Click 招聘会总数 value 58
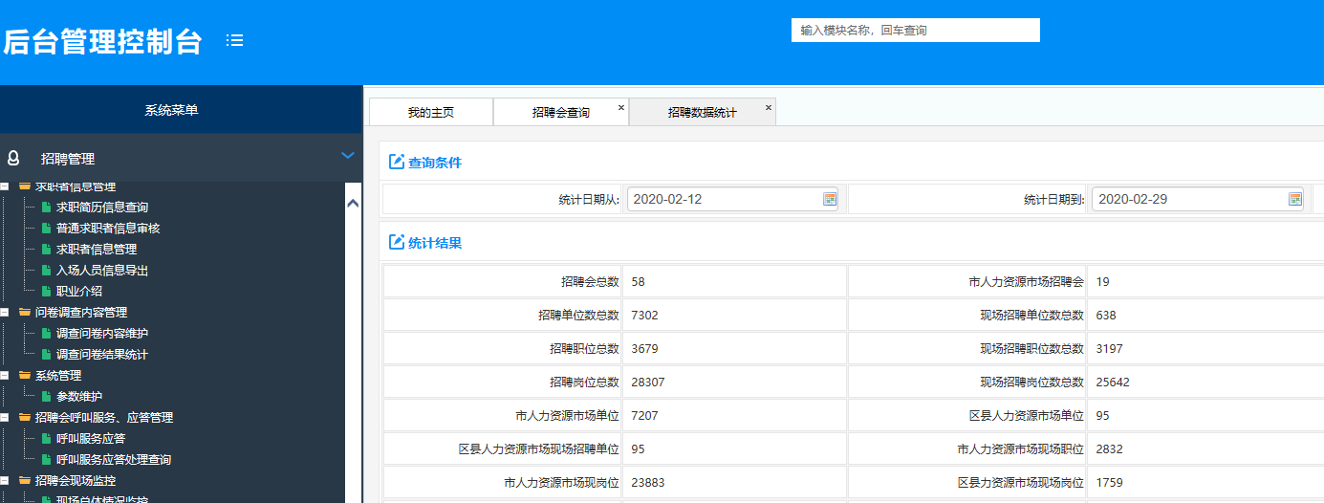The width and height of the screenshot is (1324, 503). 639,282
